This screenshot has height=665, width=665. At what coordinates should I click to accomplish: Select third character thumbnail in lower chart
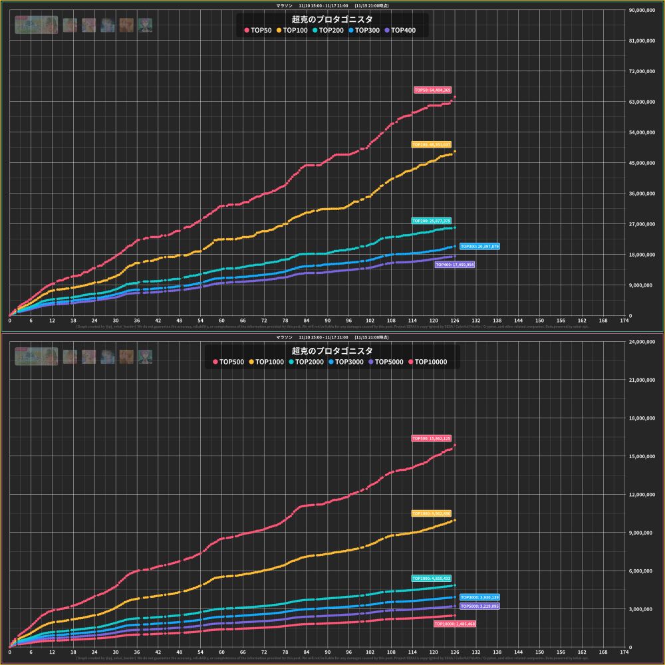point(108,356)
